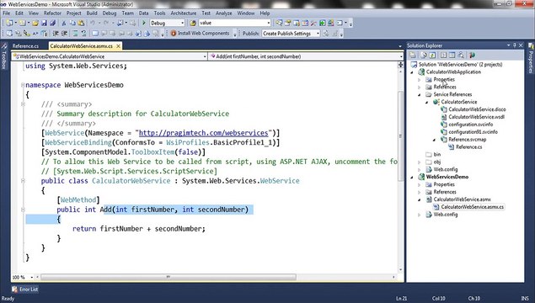Click the Redo toolbar icon
Image resolution: width=535 pixels, height=303 pixels.
[x=106, y=23]
